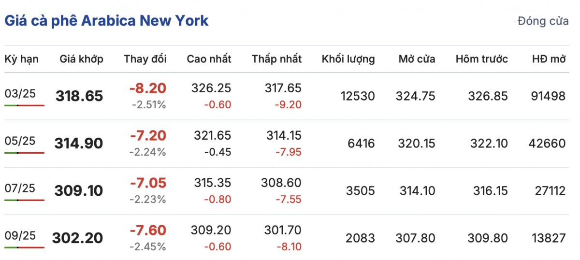Image resolution: width=580 pixels, height=260 pixels.
Task: Select the 07/25 contract term
Action: coord(20,188)
